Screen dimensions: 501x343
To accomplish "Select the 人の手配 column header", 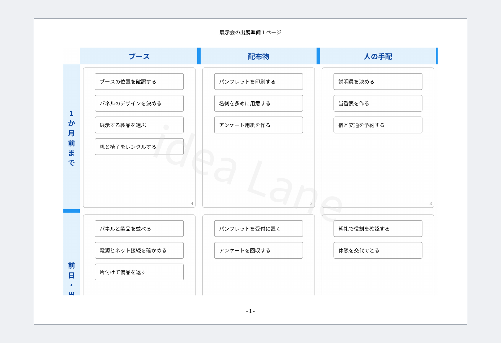I will coord(378,56).
